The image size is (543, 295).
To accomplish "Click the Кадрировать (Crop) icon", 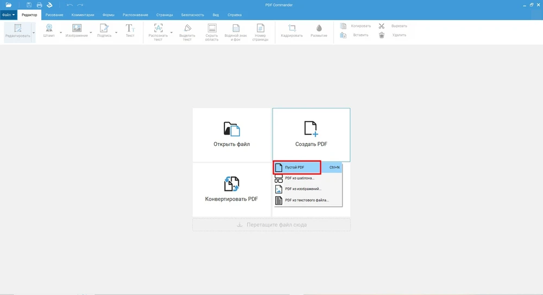I will point(292,28).
